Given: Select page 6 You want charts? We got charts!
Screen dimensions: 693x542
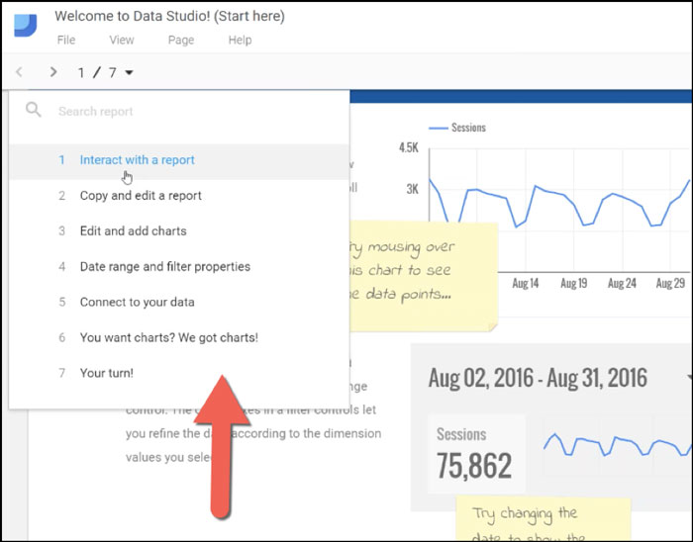Looking at the screenshot, I should (x=179, y=337).
